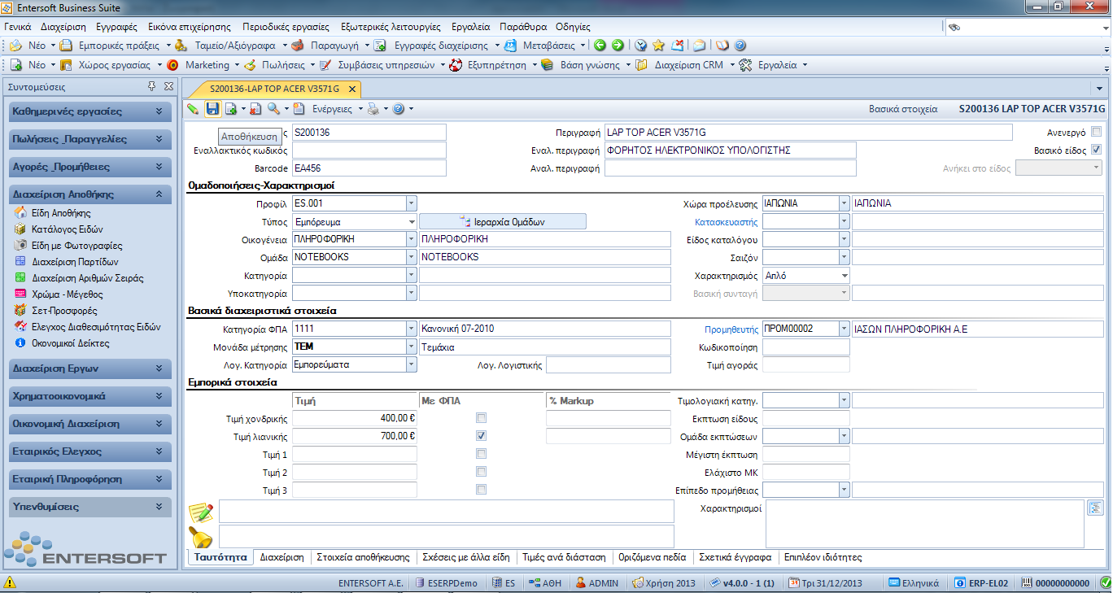This screenshot has width=1113, height=593.
Task: Open the Ομάδα dropdown
Action: (411, 257)
